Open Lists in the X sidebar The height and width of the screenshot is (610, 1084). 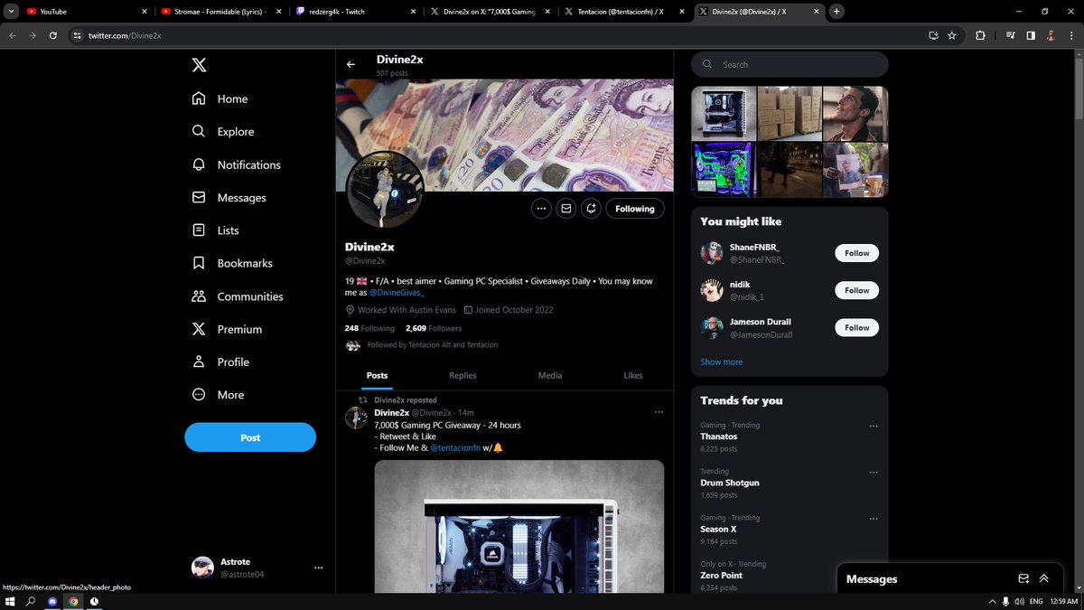[216, 230]
